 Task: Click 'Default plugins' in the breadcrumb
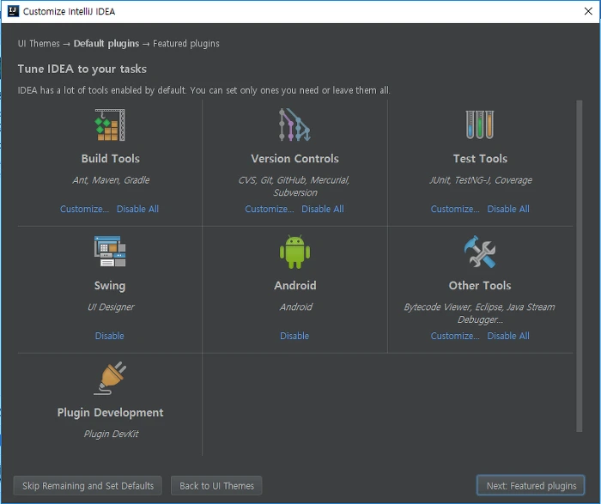(106, 44)
